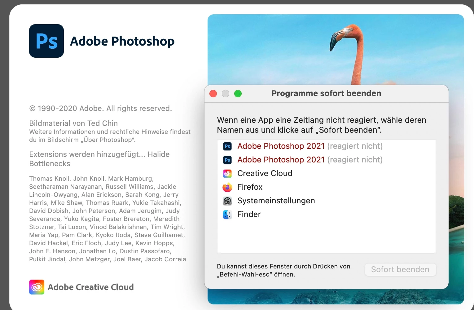The height and width of the screenshot is (310, 474).
Task: Select the second 'Adobe Photoshop 2021 (reagiert nicht)' row
Action: 327,160
